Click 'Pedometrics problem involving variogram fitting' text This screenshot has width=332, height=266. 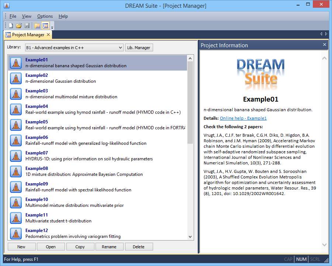click(x=73, y=236)
